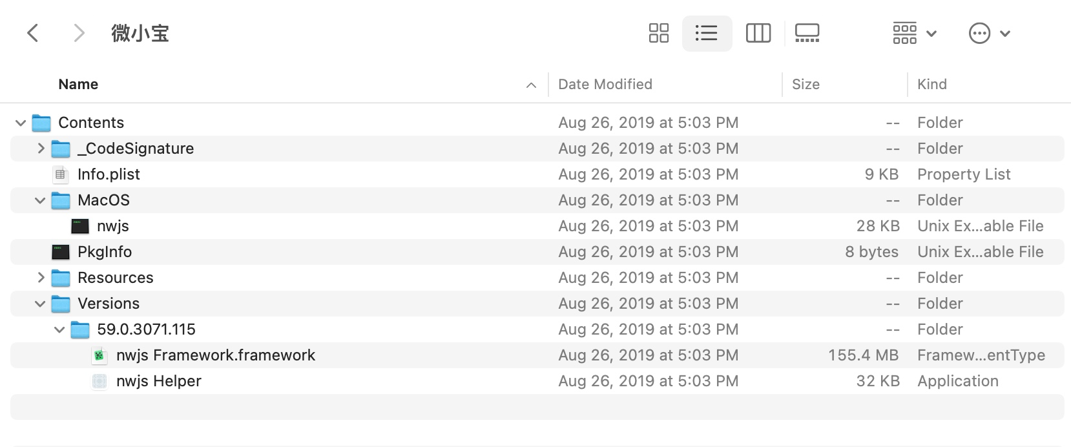Go forward to next folder
This screenshot has height=447, width=1071.
coord(79,33)
